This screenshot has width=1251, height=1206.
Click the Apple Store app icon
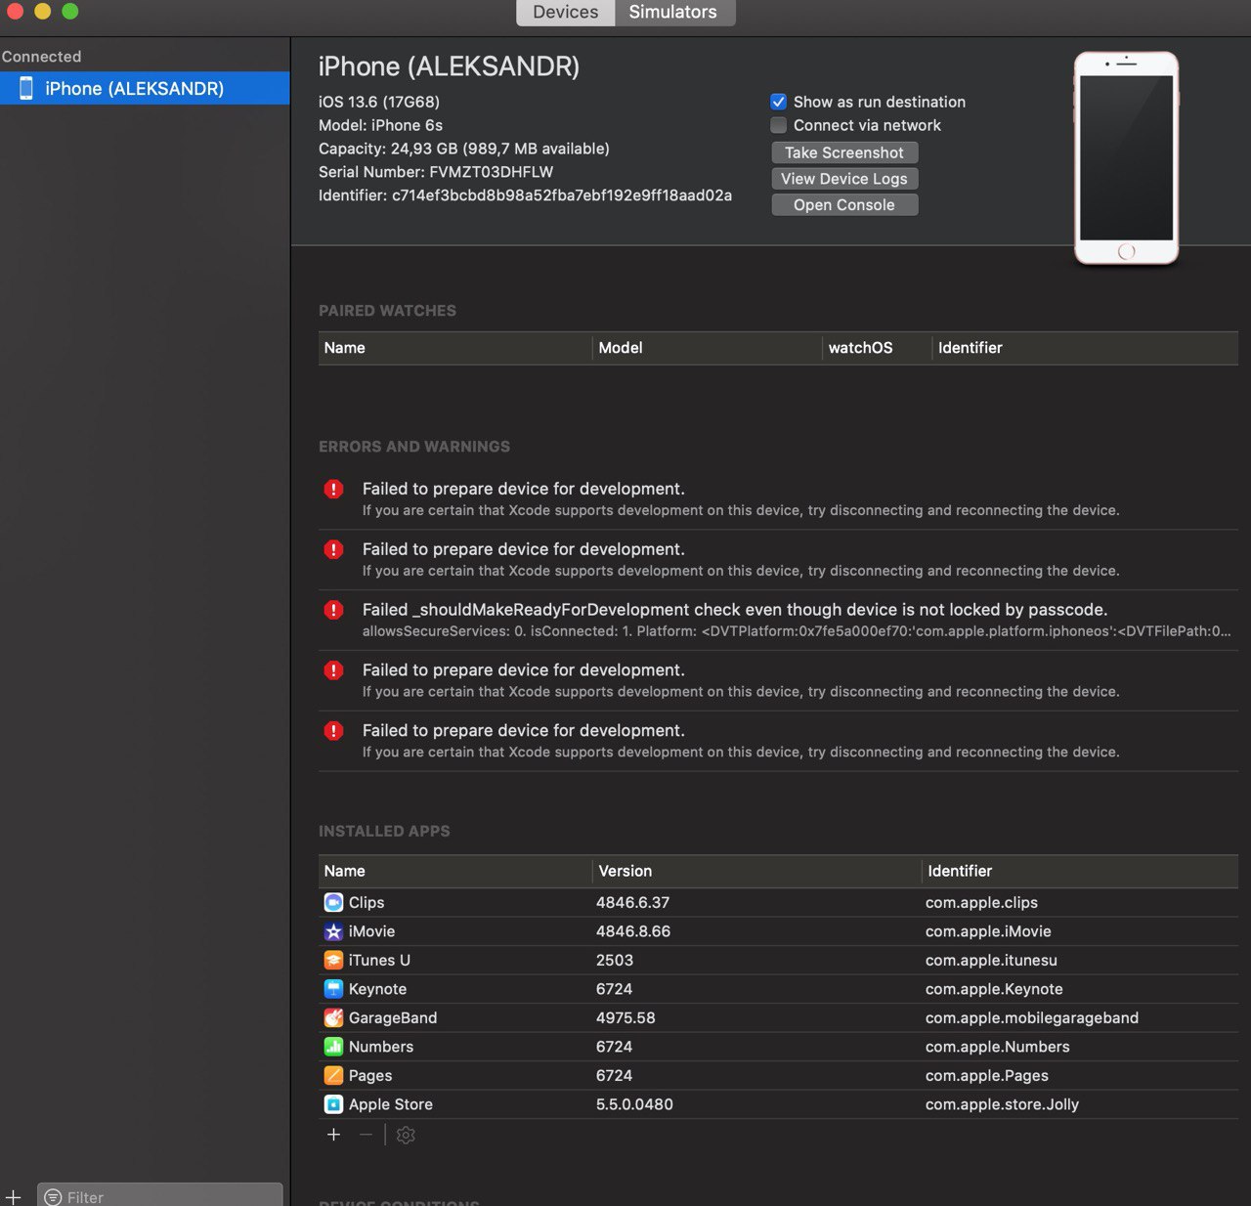[333, 1104]
